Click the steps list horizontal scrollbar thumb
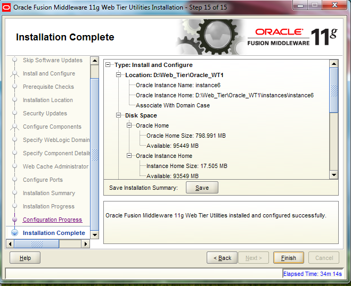Viewport: 351px width, 286px height. click(37, 244)
